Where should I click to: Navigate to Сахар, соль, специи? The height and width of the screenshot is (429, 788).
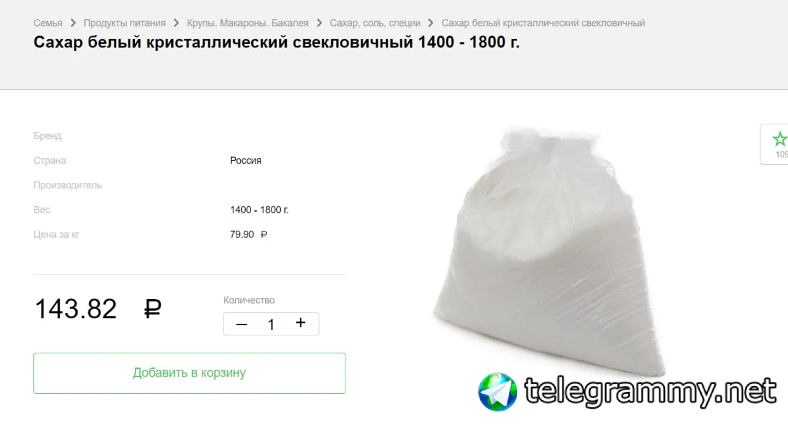click(375, 23)
